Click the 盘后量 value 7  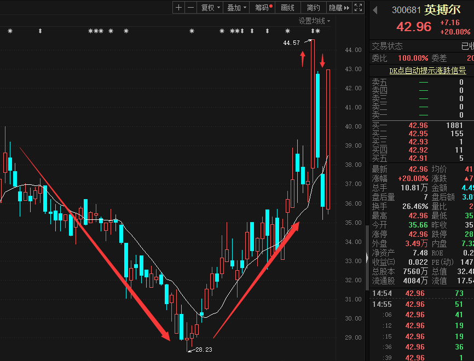426,197
